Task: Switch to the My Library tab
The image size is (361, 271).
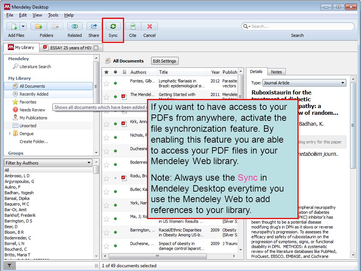Action: [21, 47]
